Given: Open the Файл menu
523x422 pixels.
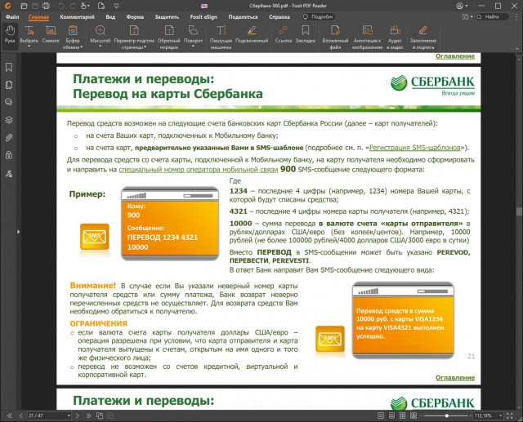Looking at the screenshot, I should click(x=12, y=16).
